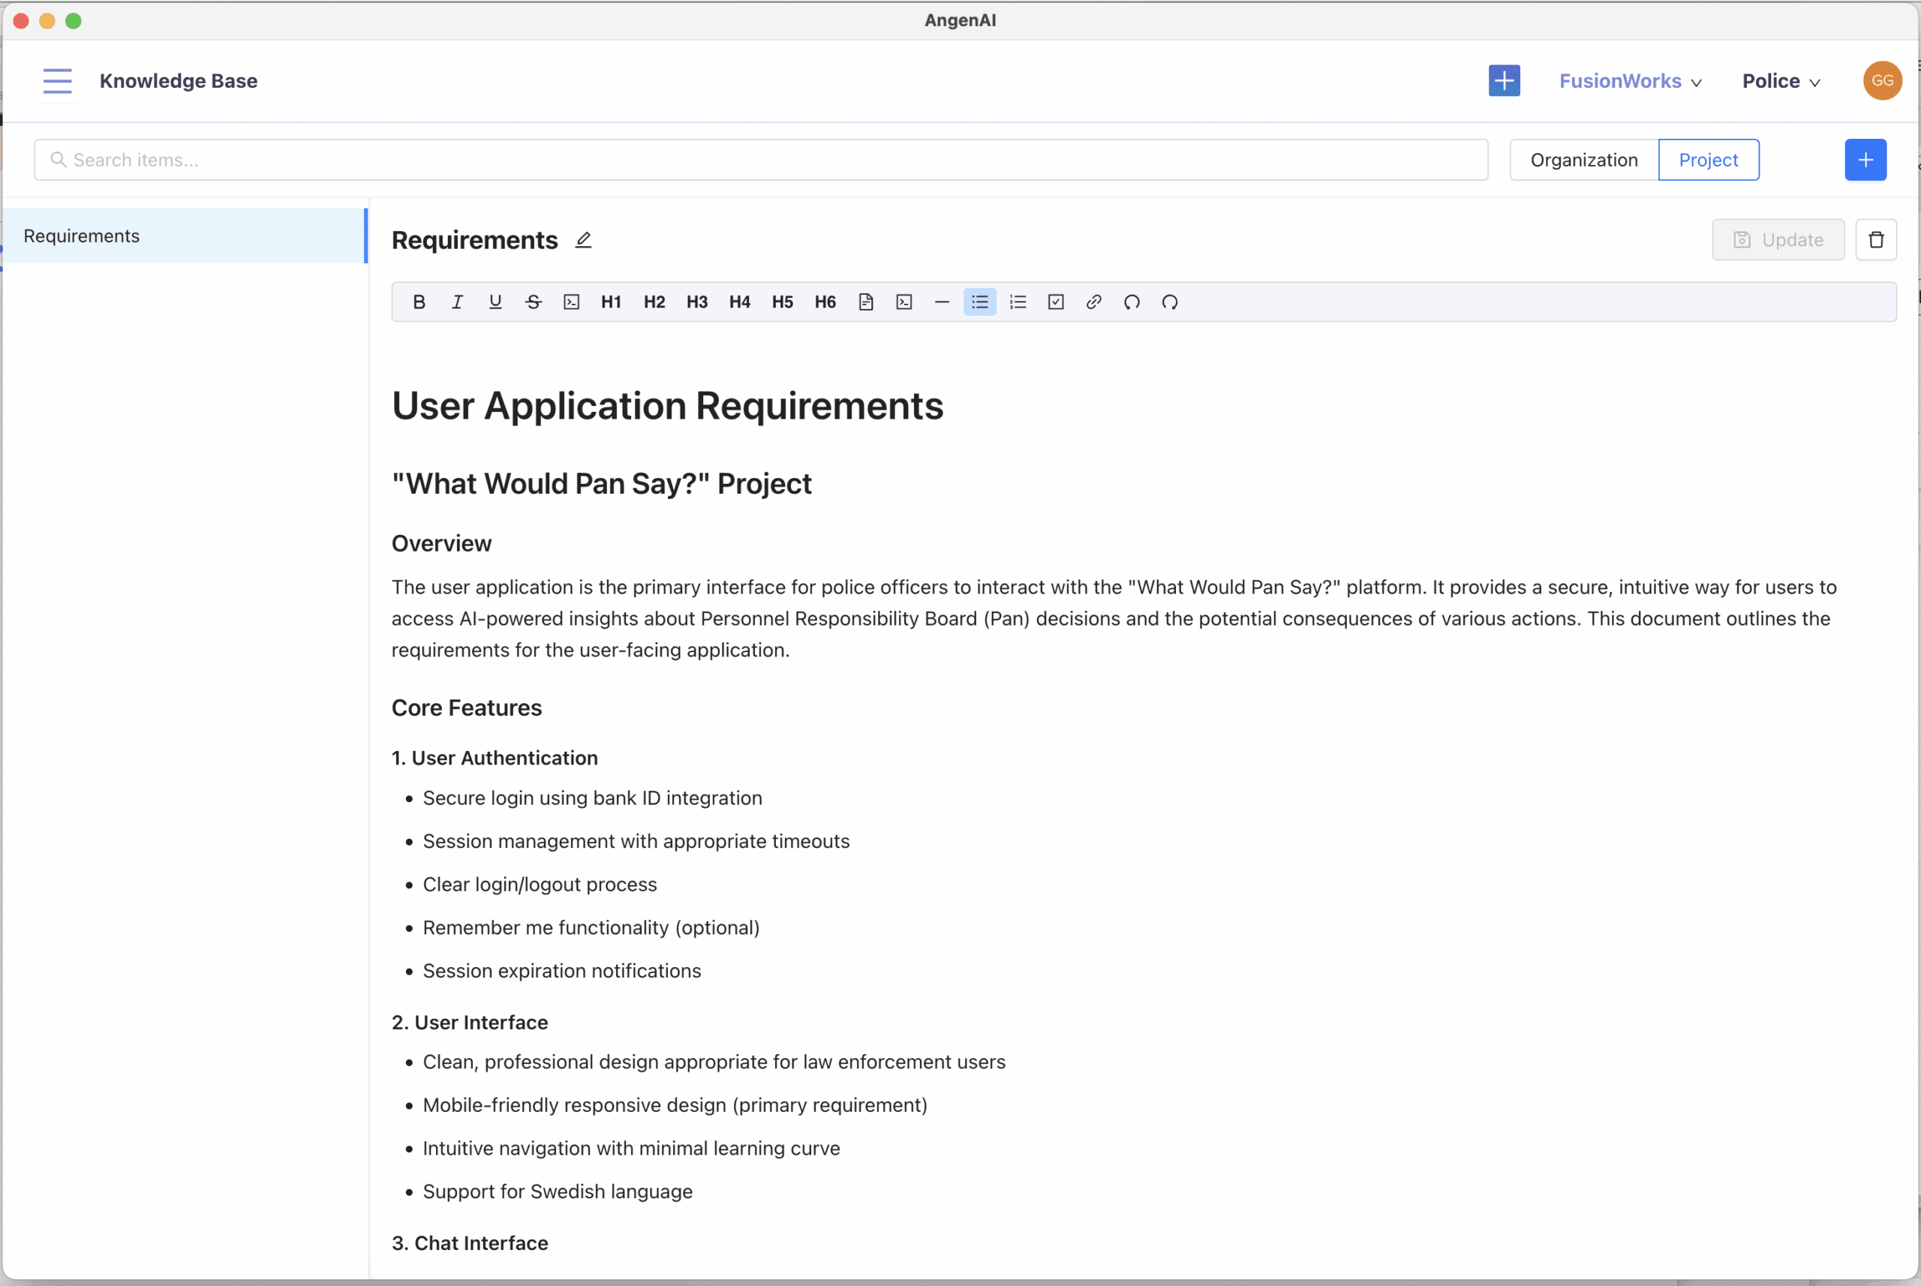Viewport: 1921px width, 1286px height.
Task: Insert a link with the link icon
Action: (1093, 302)
